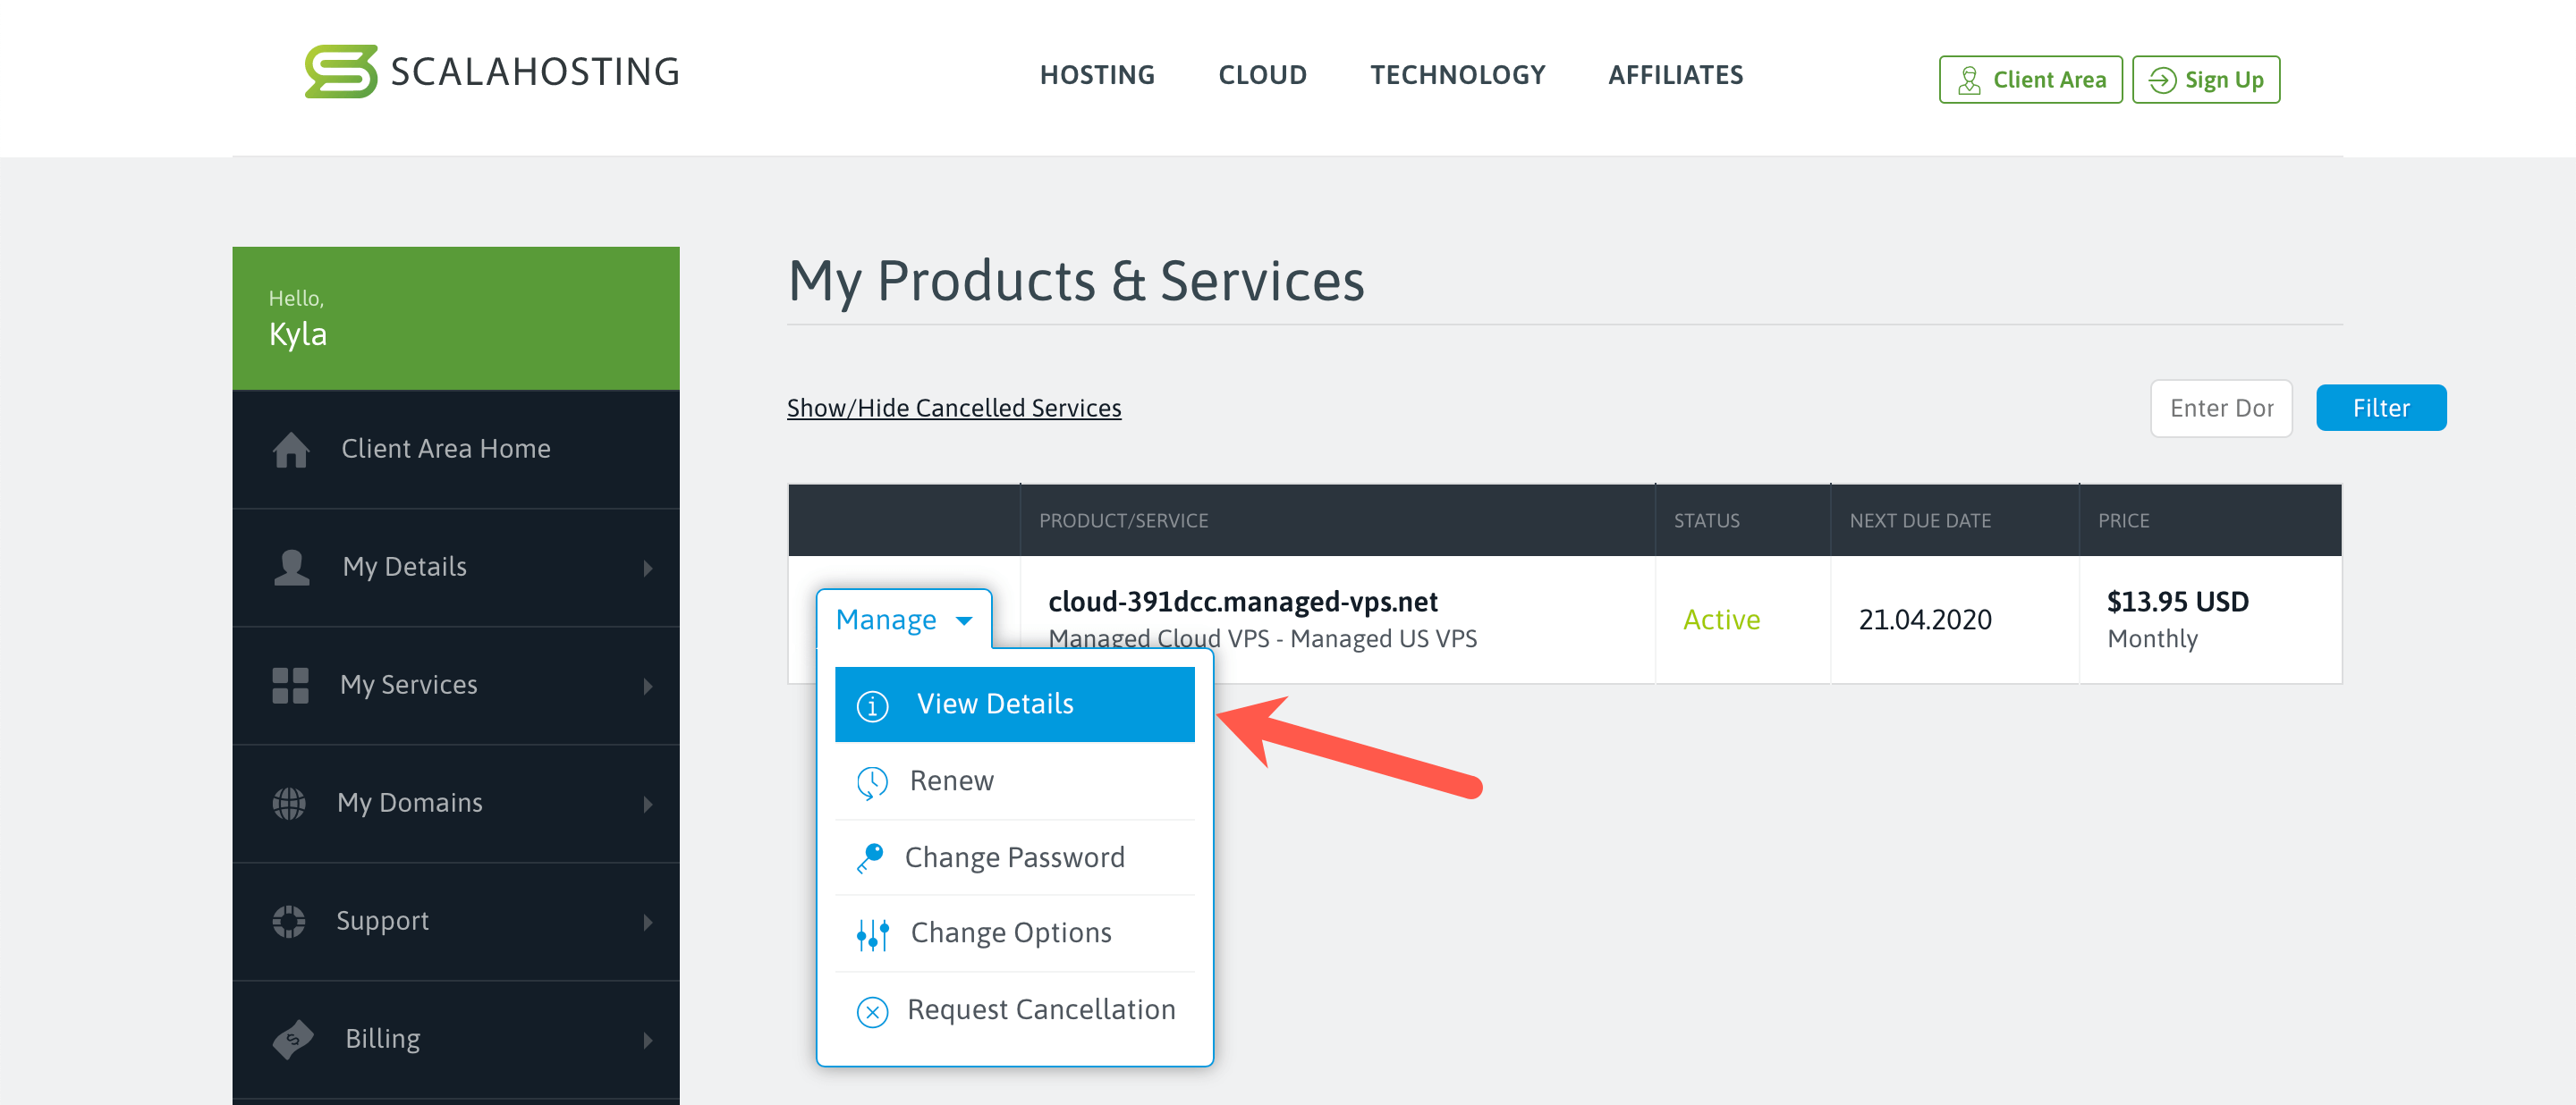Click the globe icon beside My Domains

[x=289, y=804]
